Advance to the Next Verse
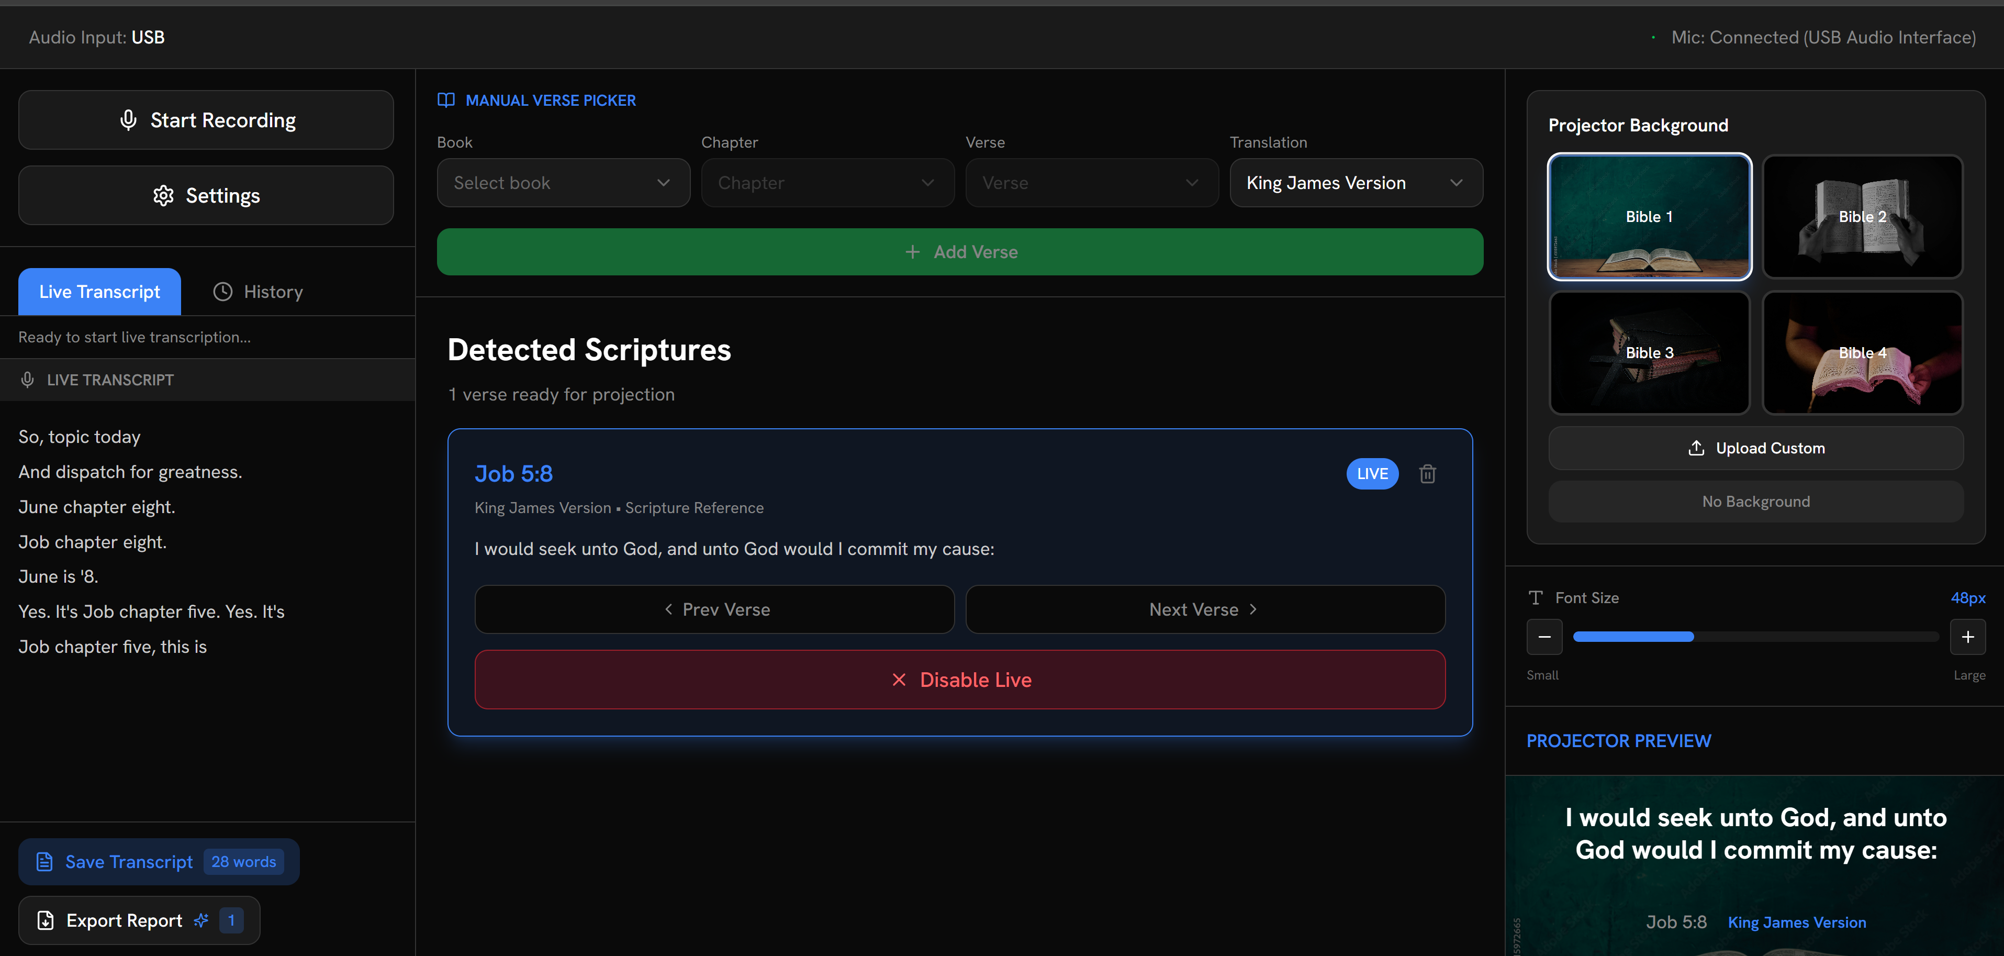2004x956 pixels. tap(1204, 609)
